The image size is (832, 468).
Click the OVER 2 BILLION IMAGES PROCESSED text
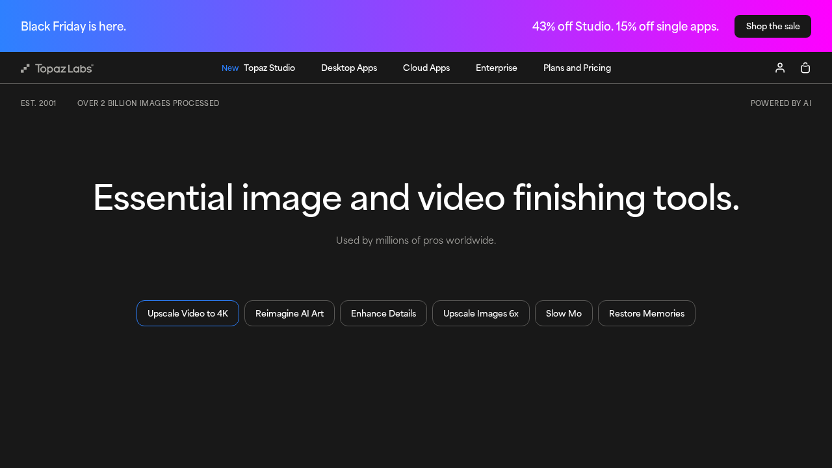(148, 103)
